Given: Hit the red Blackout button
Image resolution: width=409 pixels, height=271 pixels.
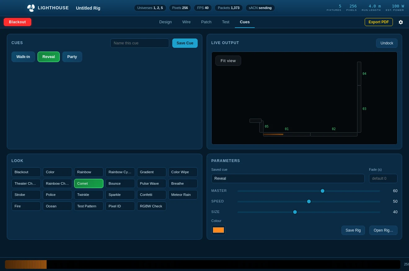Looking at the screenshot, I should pyautogui.click(x=17, y=22).
